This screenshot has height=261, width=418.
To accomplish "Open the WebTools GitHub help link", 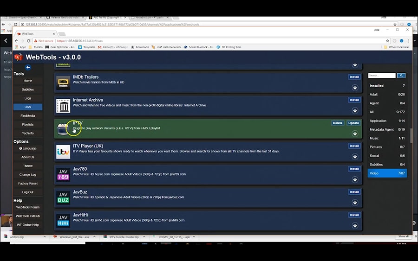I will pyautogui.click(x=28, y=216).
